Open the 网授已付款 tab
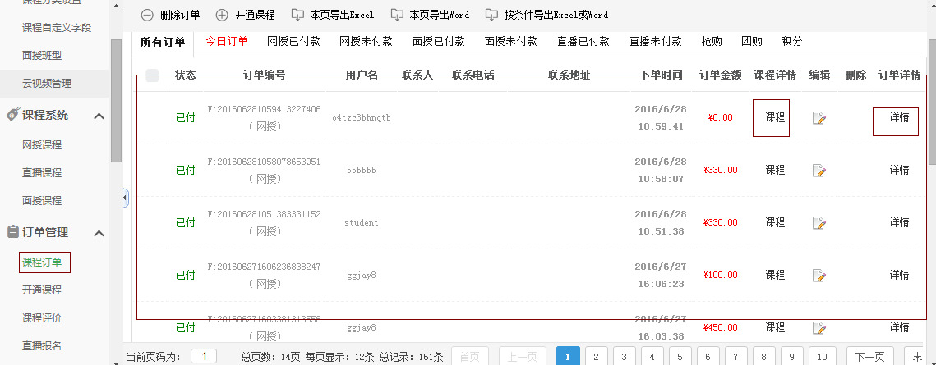Screen dimensions: 936x365 pos(293,41)
